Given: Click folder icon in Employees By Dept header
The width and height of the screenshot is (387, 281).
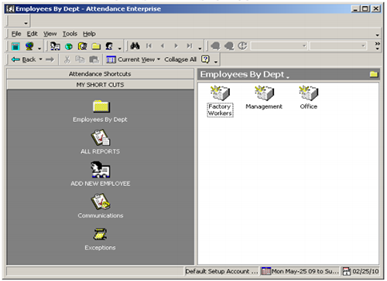Looking at the screenshot, I should (374, 74).
